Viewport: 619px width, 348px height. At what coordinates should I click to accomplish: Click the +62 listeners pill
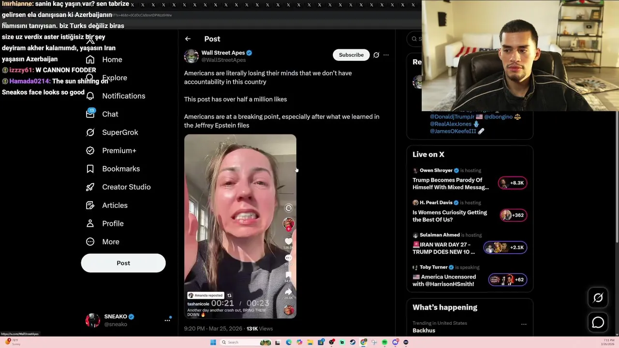[508, 279]
